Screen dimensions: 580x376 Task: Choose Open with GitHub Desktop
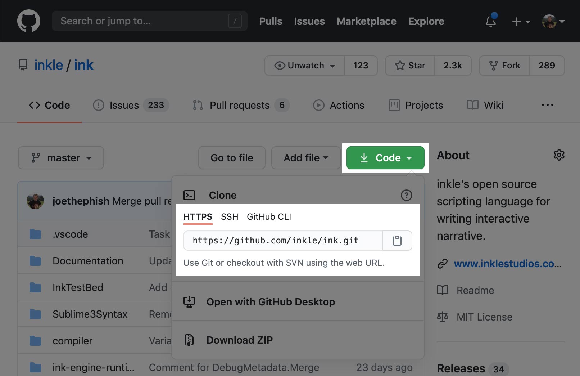coord(271,302)
